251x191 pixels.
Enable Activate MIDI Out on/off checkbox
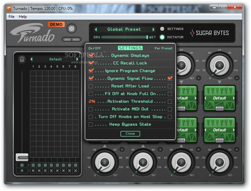tap(91, 109)
